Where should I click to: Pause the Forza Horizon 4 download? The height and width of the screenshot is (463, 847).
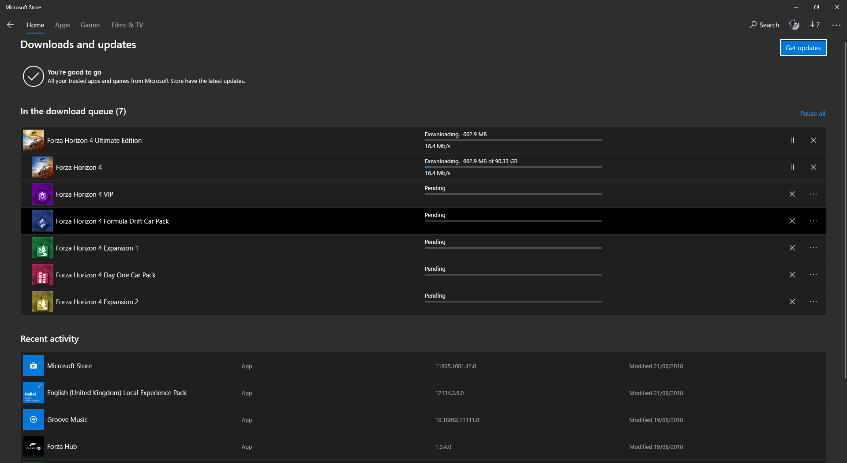pos(792,167)
